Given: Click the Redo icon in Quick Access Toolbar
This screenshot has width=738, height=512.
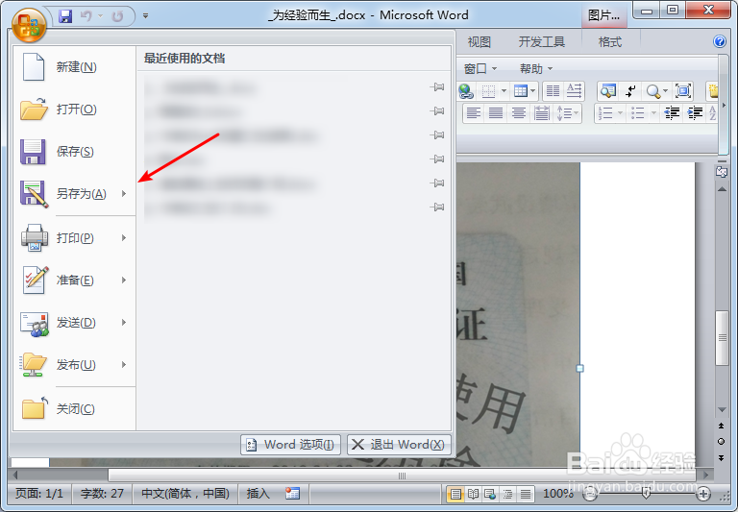Looking at the screenshot, I should coord(117,16).
